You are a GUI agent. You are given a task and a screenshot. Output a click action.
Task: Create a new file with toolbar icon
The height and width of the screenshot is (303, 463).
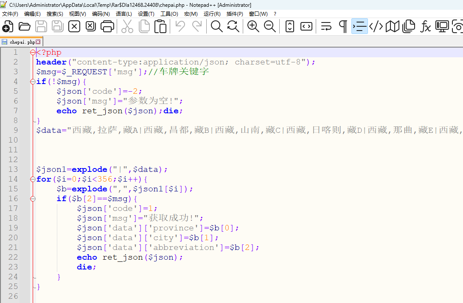point(8,27)
